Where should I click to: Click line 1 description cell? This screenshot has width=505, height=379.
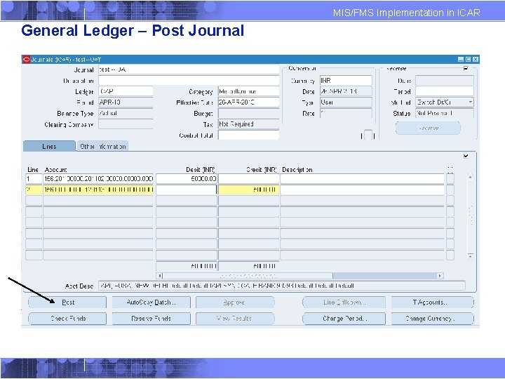tap(362, 178)
